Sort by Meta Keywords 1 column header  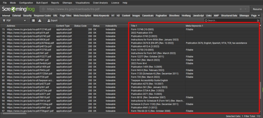pos(222,26)
